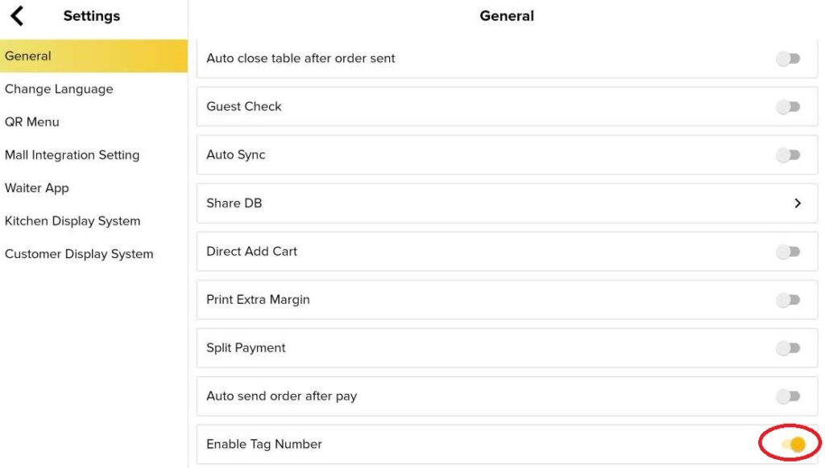Viewport: 825px width, 468px height.
Task: Toggle Auto close table after order sent
Action: coord(787,58)
